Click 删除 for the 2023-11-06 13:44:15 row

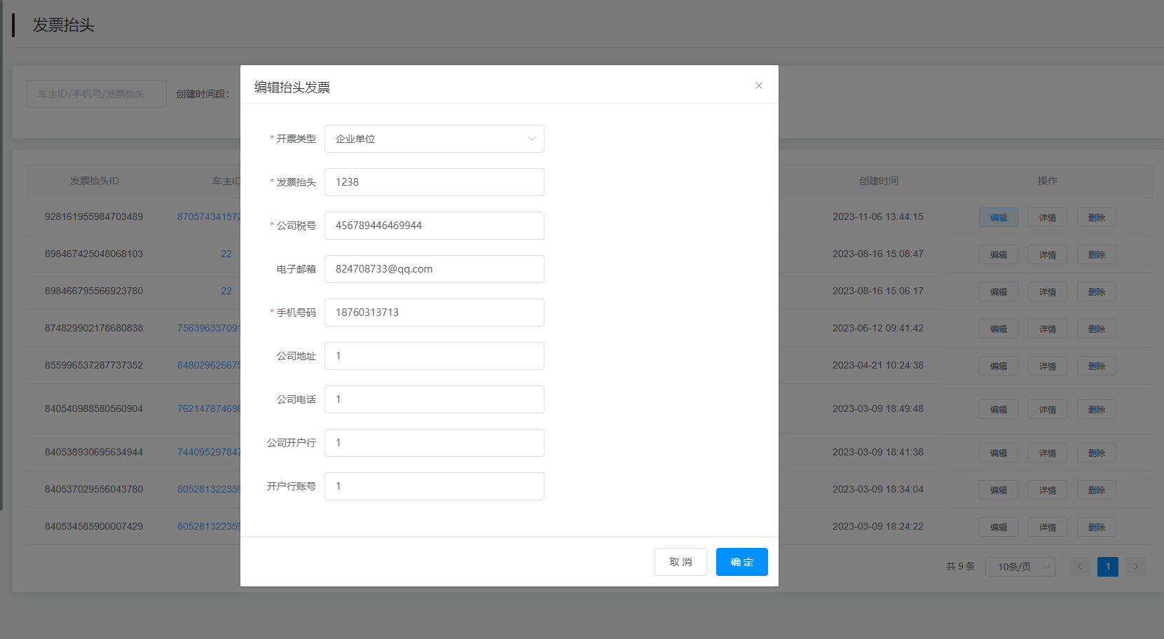click(x=1096, y=218)
